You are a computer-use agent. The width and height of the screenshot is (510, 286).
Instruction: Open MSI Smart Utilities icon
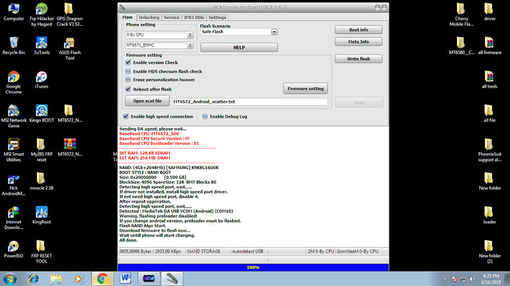click(14, 150)
